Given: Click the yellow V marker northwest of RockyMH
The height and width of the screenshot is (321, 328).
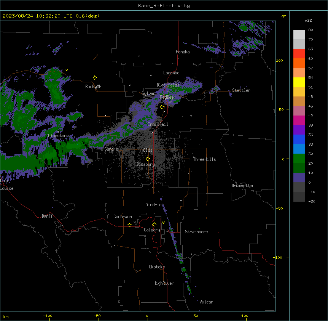Looking at the screenshot, I should point(67,70).
